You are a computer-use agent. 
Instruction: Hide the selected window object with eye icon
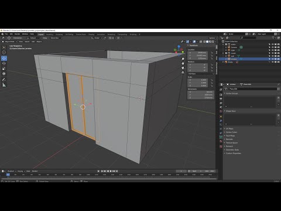[x=273, y=59]
